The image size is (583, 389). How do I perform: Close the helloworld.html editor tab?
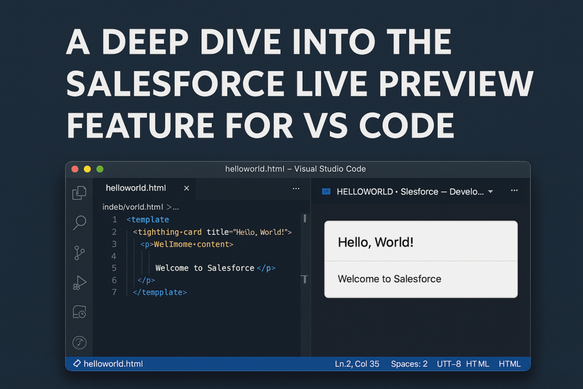pyautogui.click(x=186, y=189)
